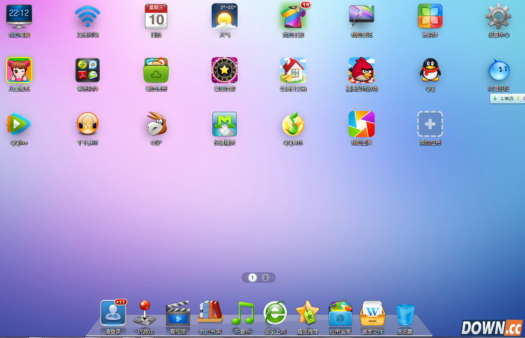Enable 儿童模式 children mode
The width and height of the screenshot is (525, 338).
[19, 70]
